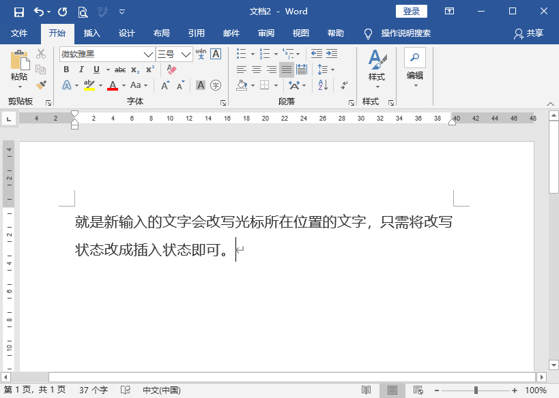Switch to the 引用 tab
Screen dimensions: 559x398
(x=197, y=33)
